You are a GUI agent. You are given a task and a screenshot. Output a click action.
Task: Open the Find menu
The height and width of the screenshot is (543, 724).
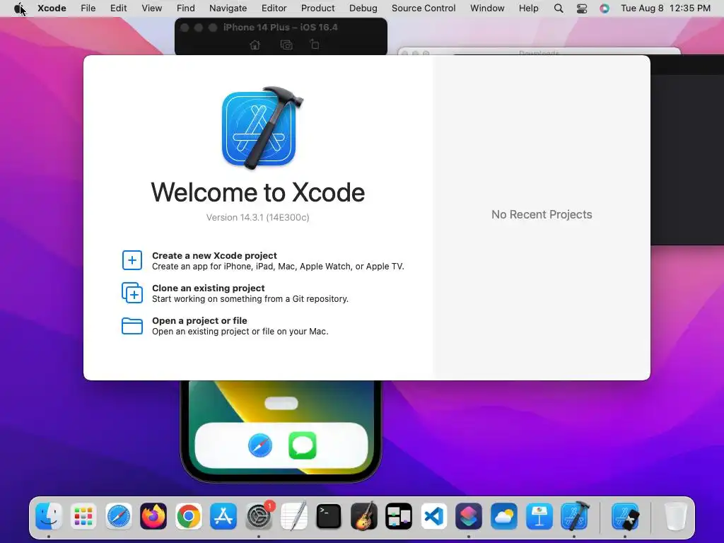tap(186, 8)
